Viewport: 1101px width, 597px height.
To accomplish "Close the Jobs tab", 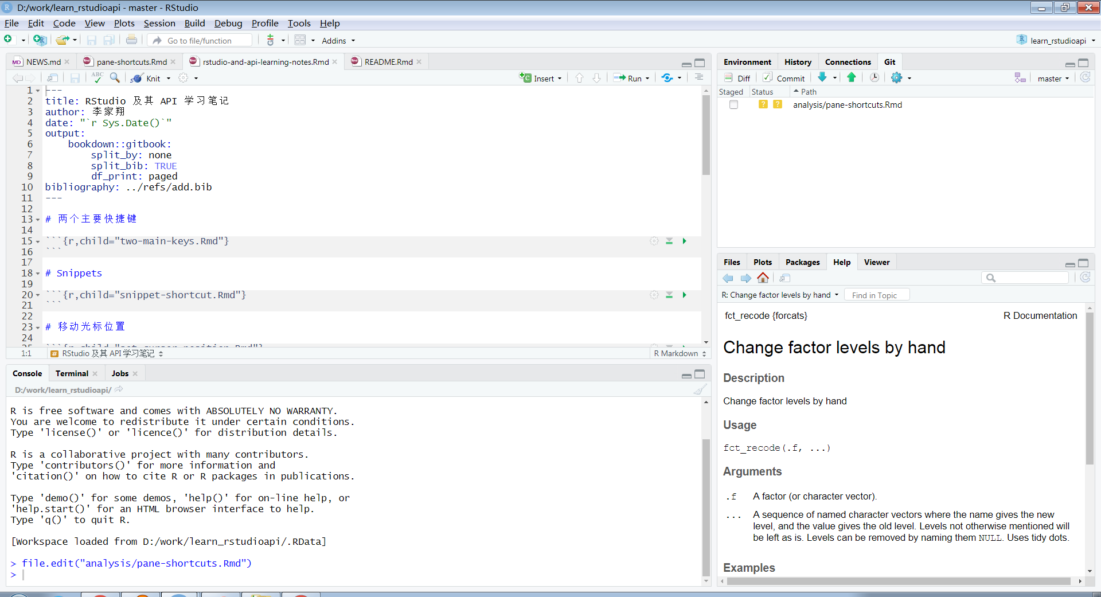I will point(135,373).
